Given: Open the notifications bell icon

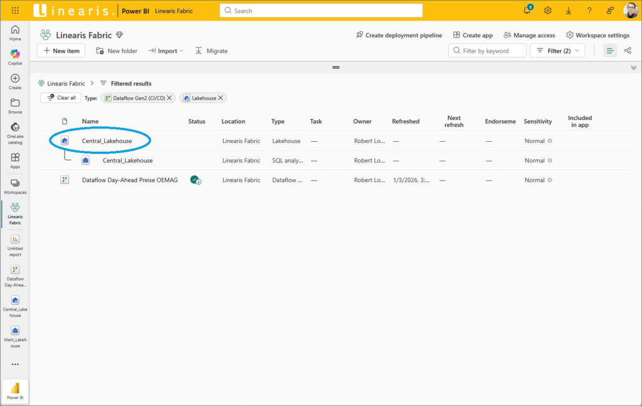Looking at the screenshot, I should [527, 11].
